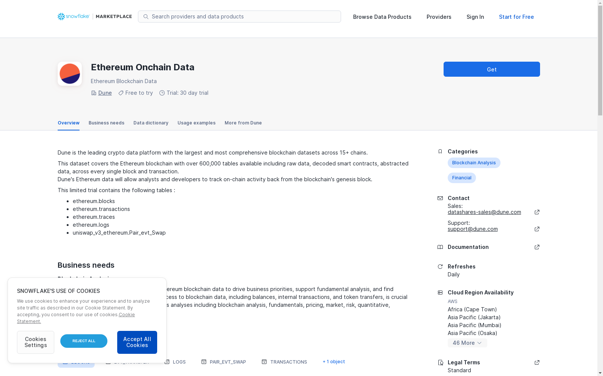Go to the Usage examples tab
This screenshot has width=603, height=376.
[x=196, y=123]
